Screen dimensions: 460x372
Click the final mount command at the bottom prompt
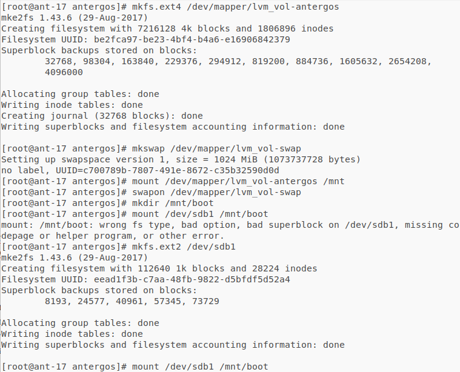(x=200, y=367)
